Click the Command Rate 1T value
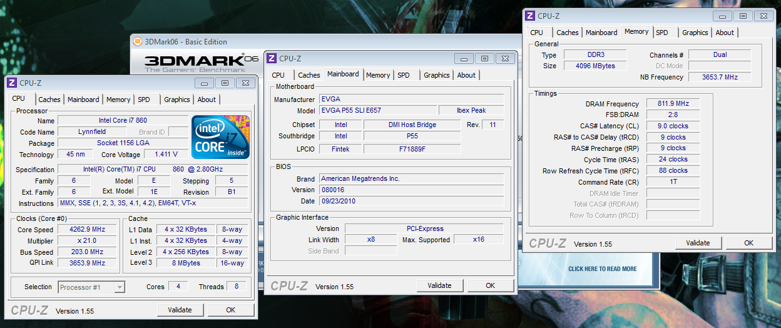Viewport: 781px width, 328px height. pos(673,182)
